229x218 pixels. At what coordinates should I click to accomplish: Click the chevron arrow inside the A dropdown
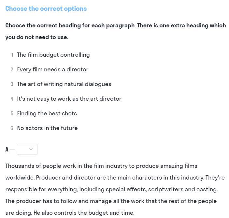click(x=31, y=149)
